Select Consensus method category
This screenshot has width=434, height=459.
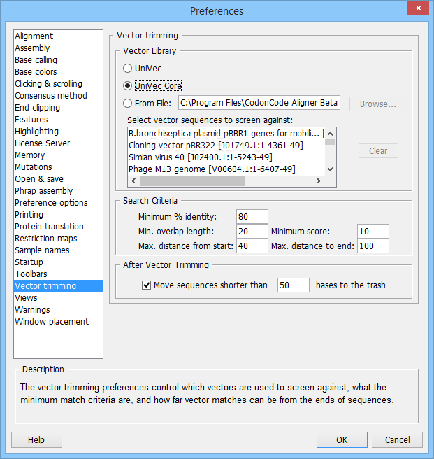[58, 96]
